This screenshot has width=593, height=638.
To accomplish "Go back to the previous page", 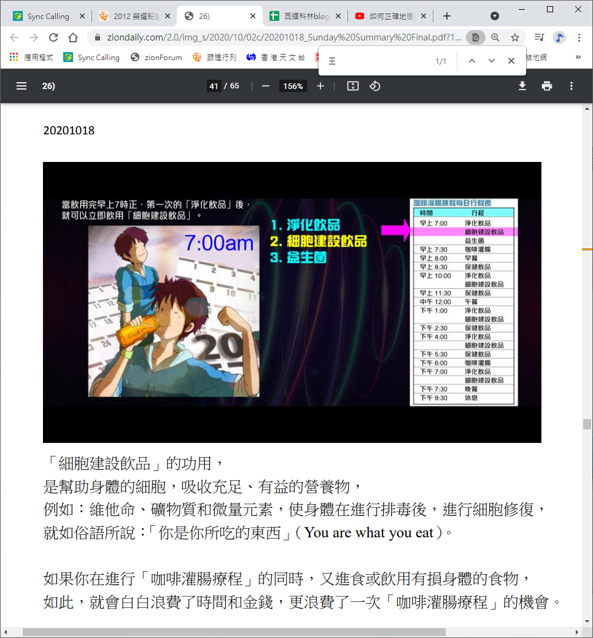I will click(14, 38).
